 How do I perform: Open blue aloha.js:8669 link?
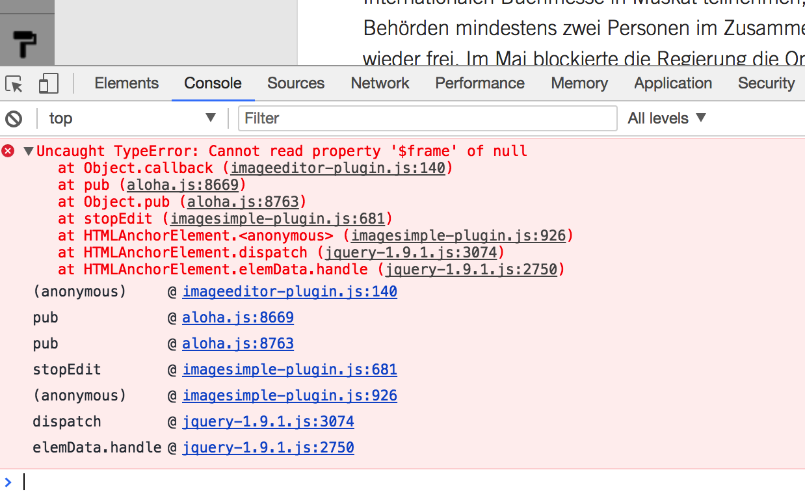coord(238,318)
